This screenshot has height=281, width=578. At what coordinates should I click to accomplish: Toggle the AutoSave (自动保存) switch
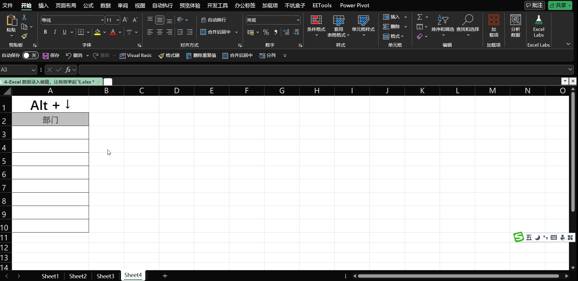click(30, 55)
